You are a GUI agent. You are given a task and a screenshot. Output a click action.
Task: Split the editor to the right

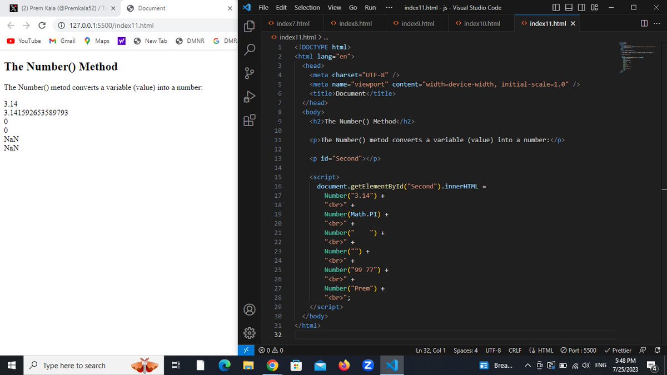(644, 23)
